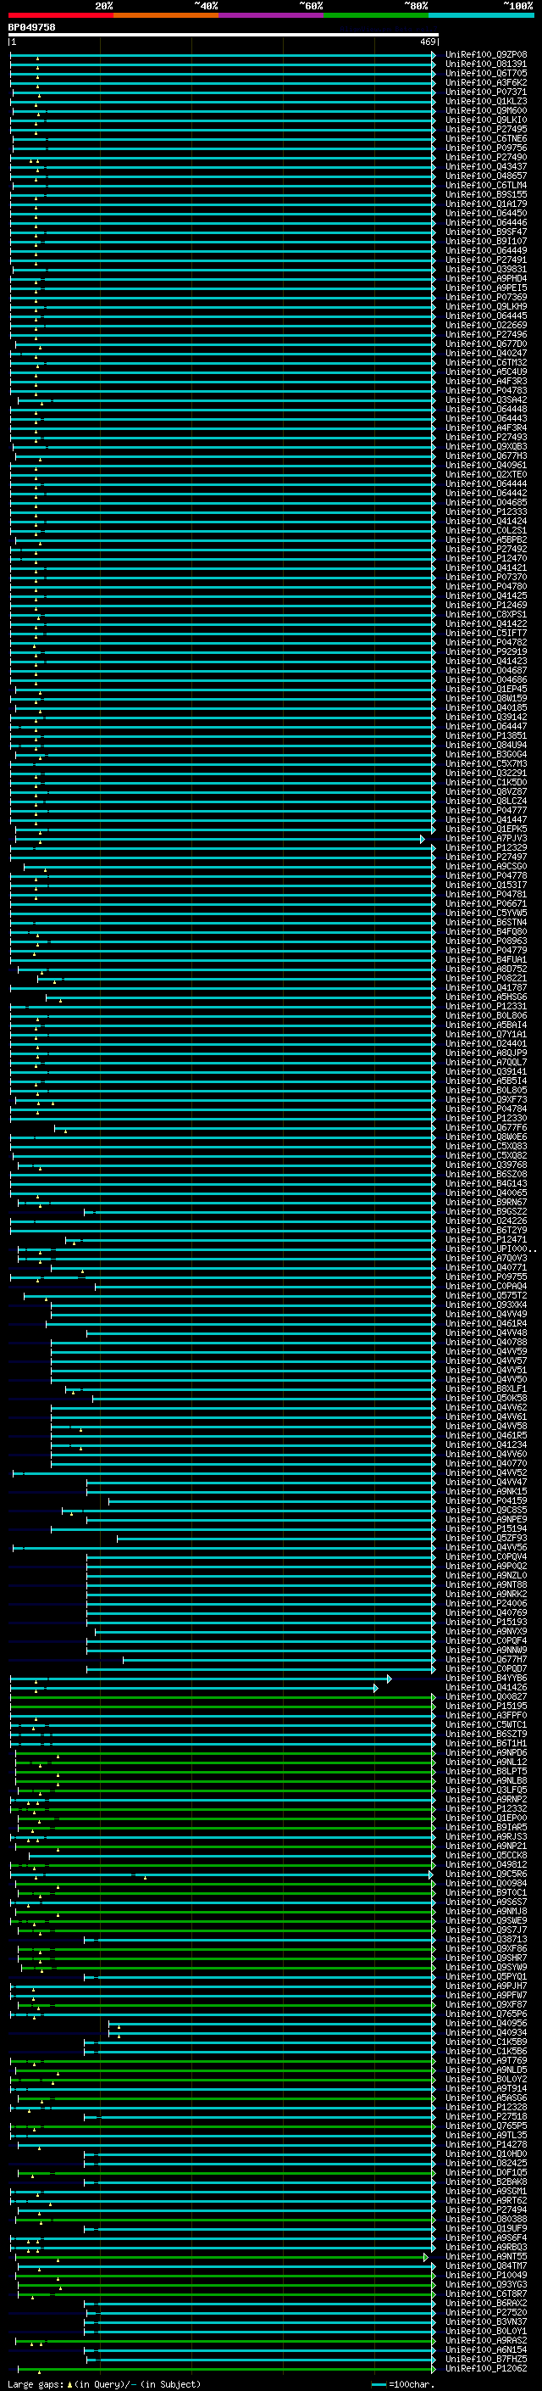Open hit UniRef100_O81391
Viewport: 542px width, 2391px height.
486,64
